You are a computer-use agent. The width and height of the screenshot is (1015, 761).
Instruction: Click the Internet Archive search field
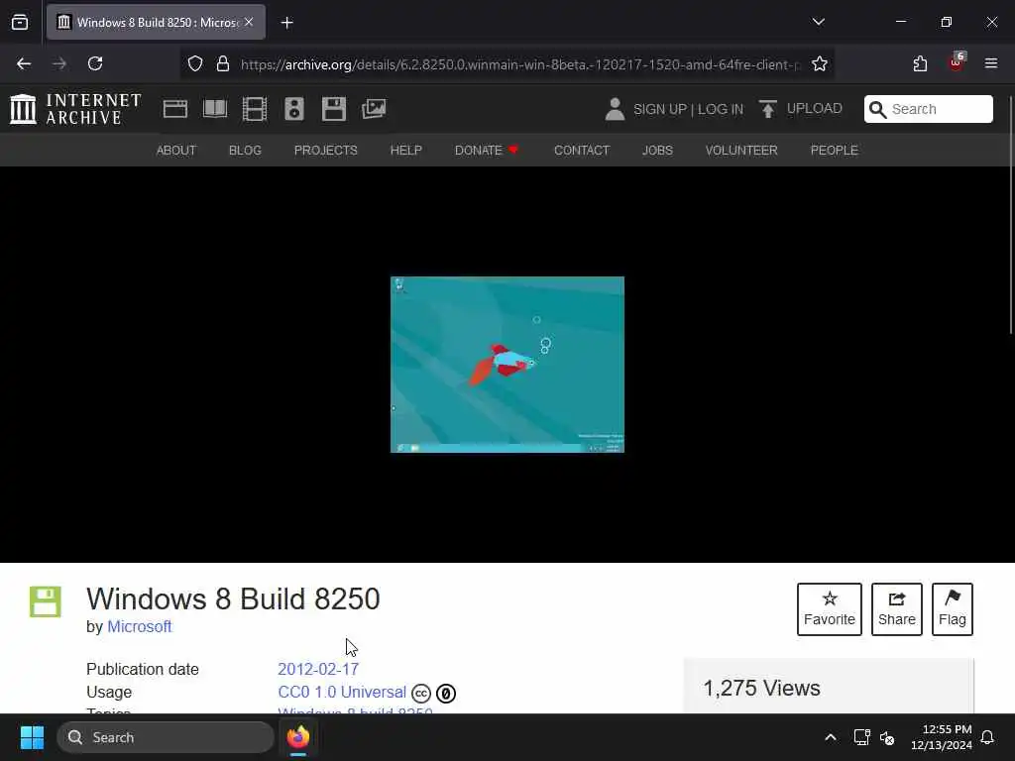[x=928, y=109]
